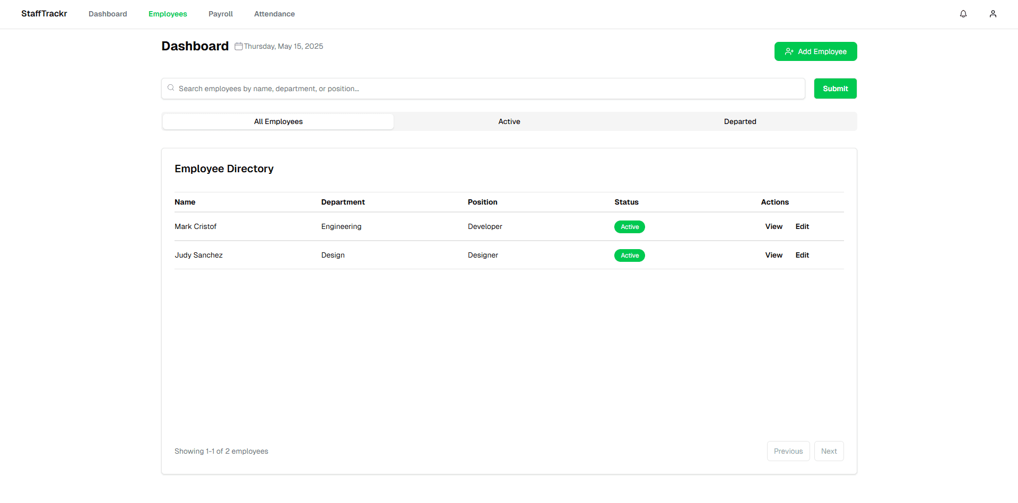The width and height of the screenshot is (1018, 503).
Task: Open the notifications bell icon
Action: tap(963, 14)
